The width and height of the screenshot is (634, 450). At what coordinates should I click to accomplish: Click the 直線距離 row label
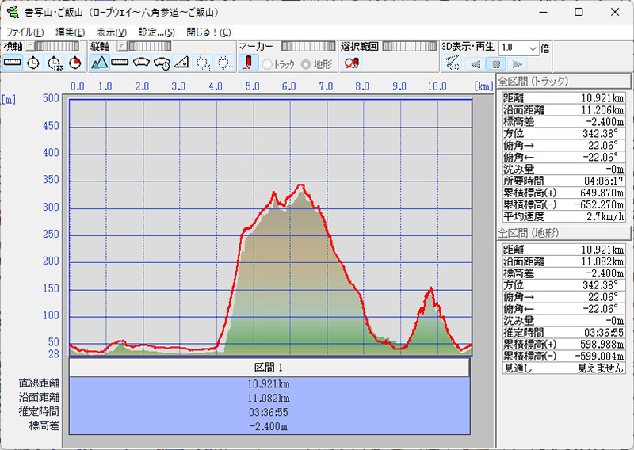(39, 383)
